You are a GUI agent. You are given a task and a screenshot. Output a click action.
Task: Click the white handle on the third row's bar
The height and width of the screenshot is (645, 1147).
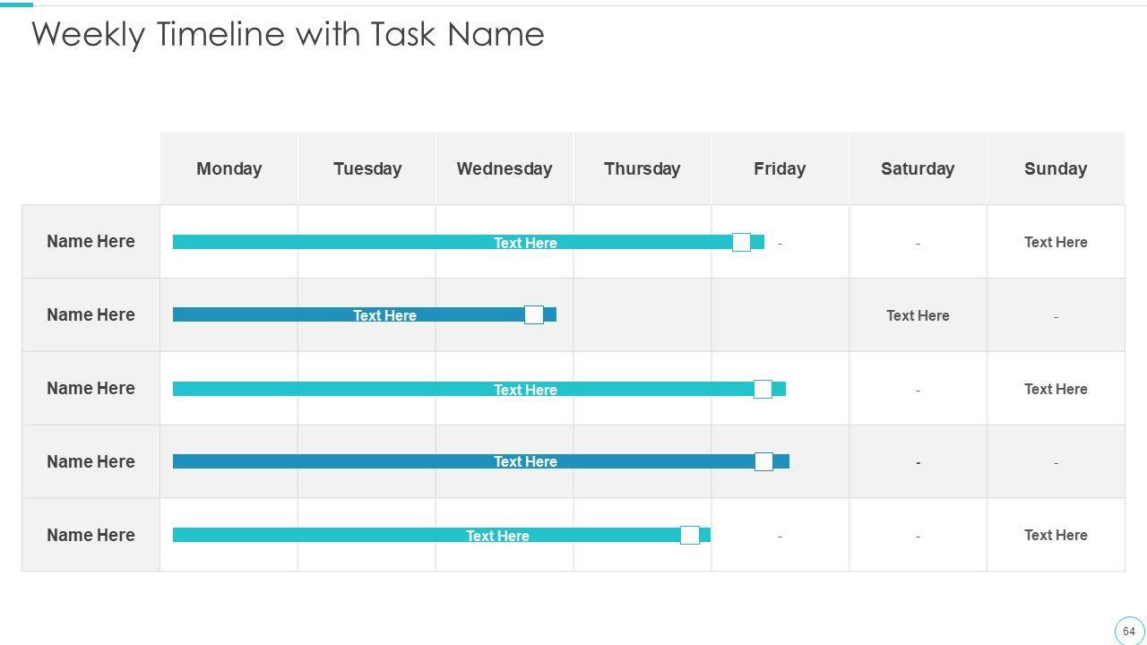763,389
